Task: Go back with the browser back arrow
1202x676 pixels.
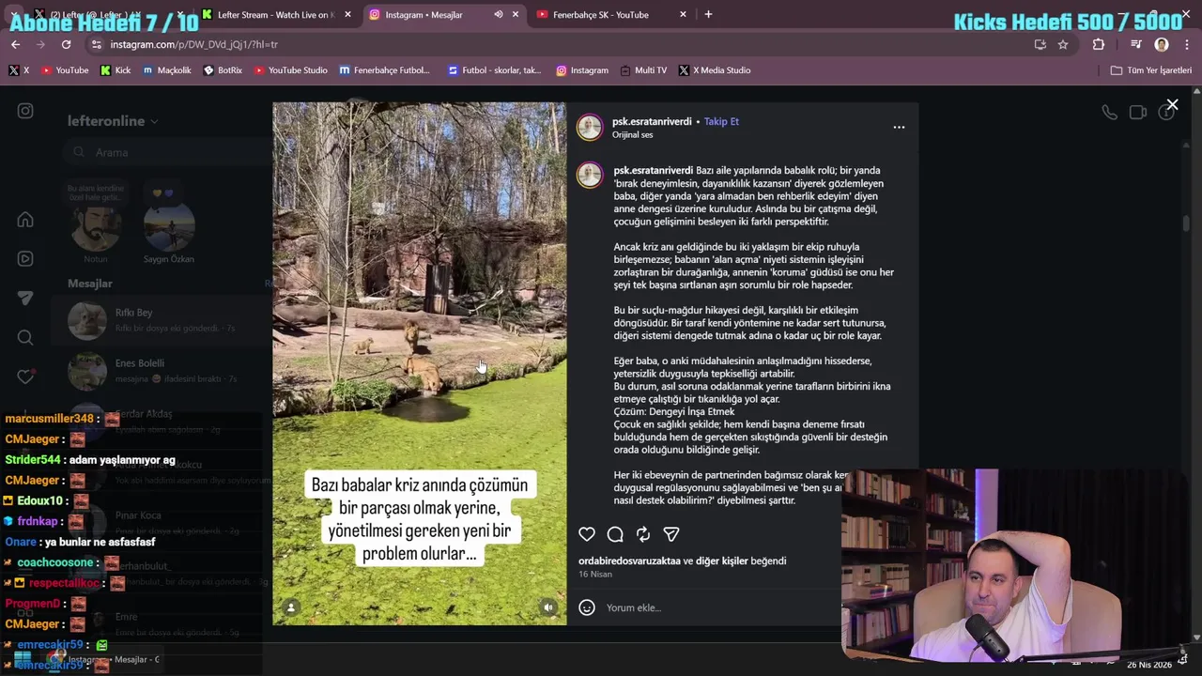Action: (x=15, y=44)
